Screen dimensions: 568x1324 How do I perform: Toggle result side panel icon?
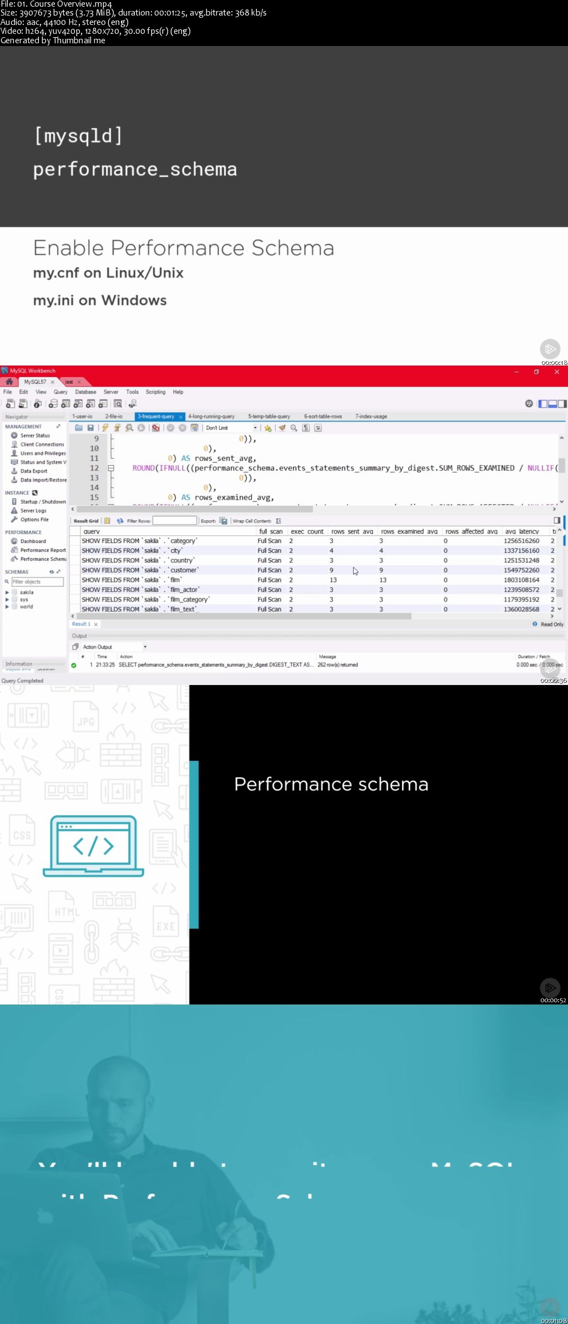(x=557, y=520)
